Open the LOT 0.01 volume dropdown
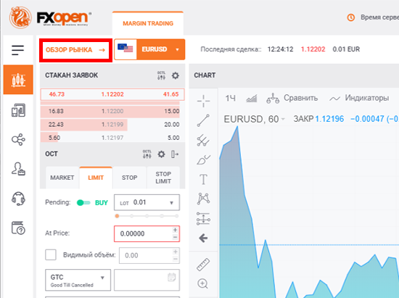This screenshot has width=399, height=298. (147, 202)
